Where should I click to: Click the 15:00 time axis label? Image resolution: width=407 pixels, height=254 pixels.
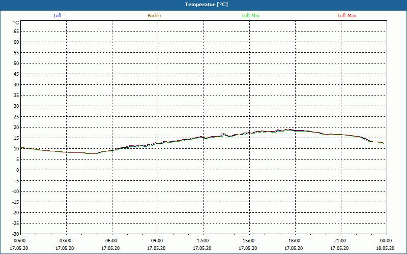click(248, 241)
